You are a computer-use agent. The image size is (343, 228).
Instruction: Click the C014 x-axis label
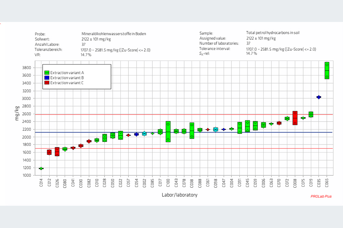coord(41,183)
